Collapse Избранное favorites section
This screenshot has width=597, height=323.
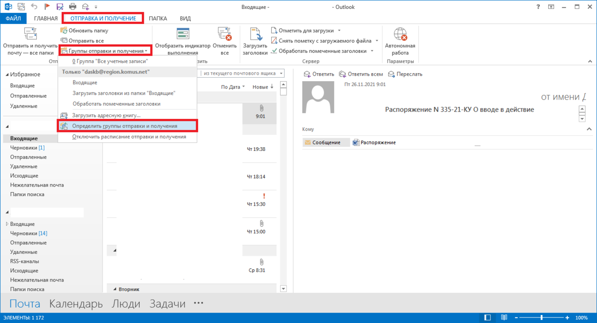[x=7, y=74]
